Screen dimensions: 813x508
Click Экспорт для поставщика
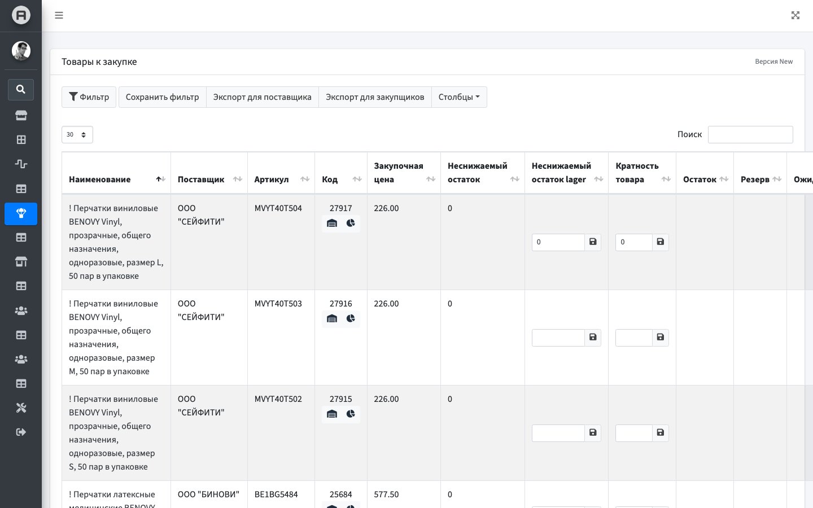pos(263,97)
